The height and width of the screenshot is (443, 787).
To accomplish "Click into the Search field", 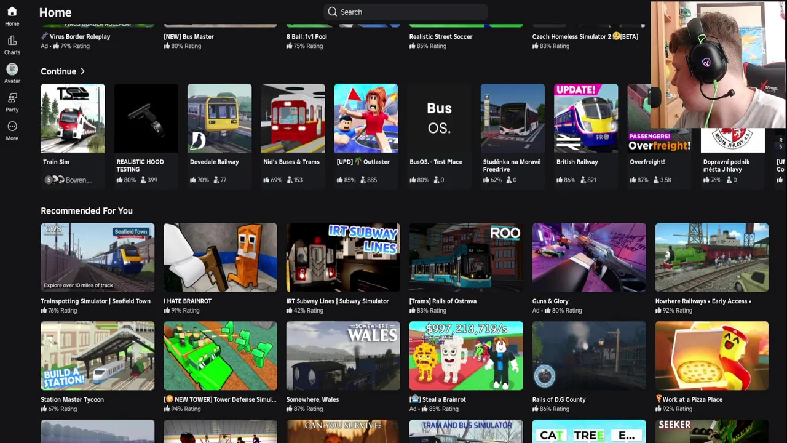I will [x=406, y=12].
